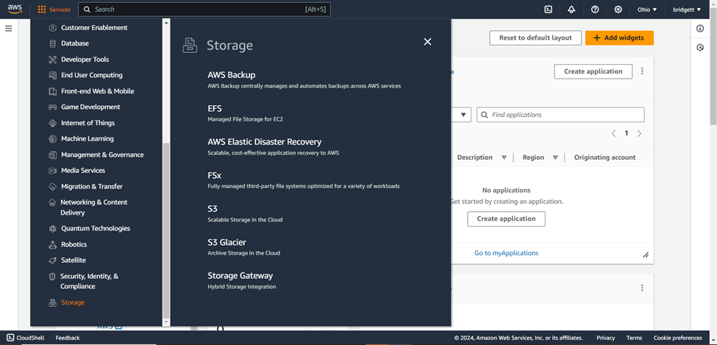Open settings gear in top bar
Image resolution: width=717 pixels, height=345 pixels.
point(618,9)
